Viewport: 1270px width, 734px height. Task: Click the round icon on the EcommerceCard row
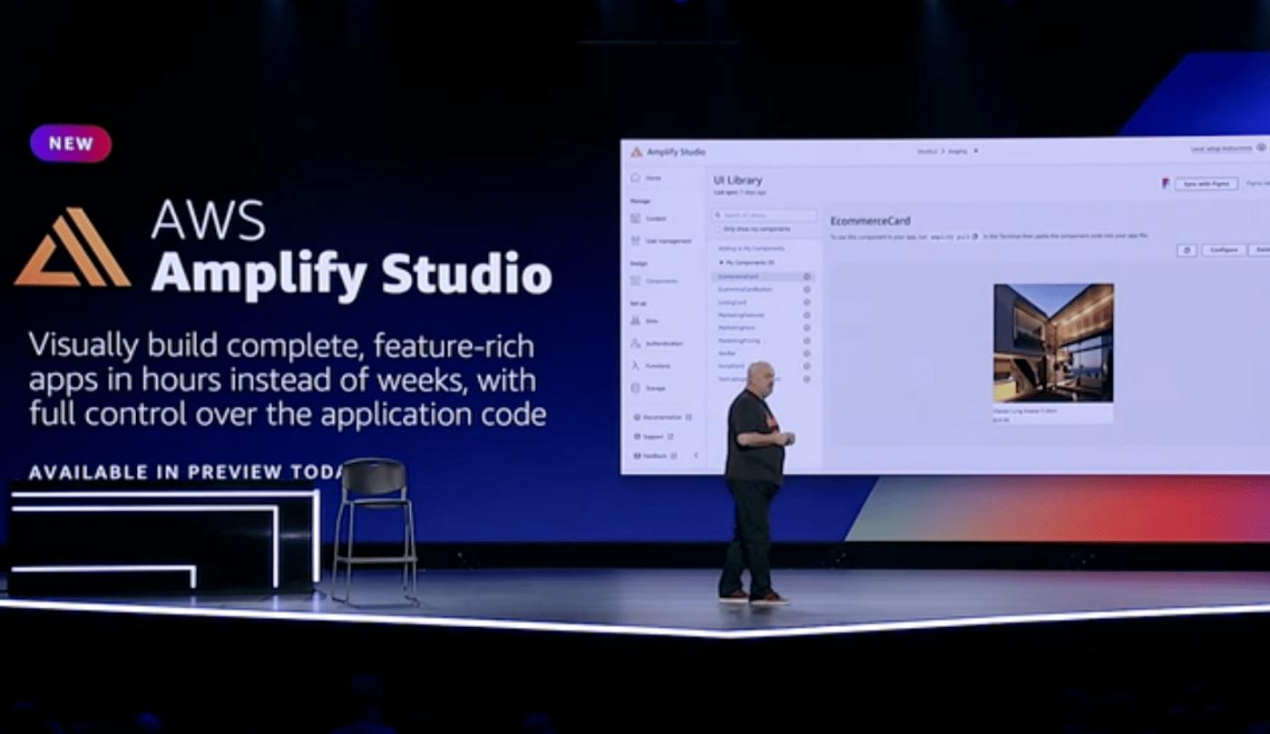(806, 276)
